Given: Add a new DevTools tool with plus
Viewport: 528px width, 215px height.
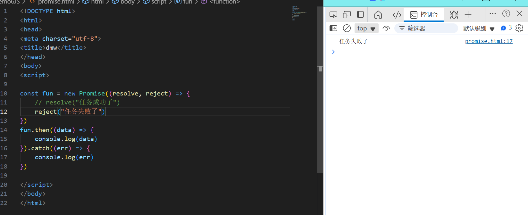Looking at the screenshot, I should (x=468, y=14).
